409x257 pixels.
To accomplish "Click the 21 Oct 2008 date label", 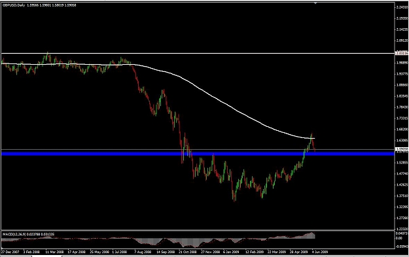I will (188, 252).
